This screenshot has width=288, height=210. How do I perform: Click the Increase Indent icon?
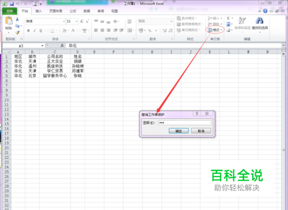click(x=122, y=30)
